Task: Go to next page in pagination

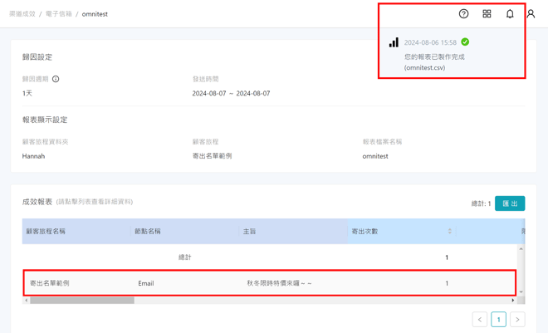Action: (x=517, y=319)
